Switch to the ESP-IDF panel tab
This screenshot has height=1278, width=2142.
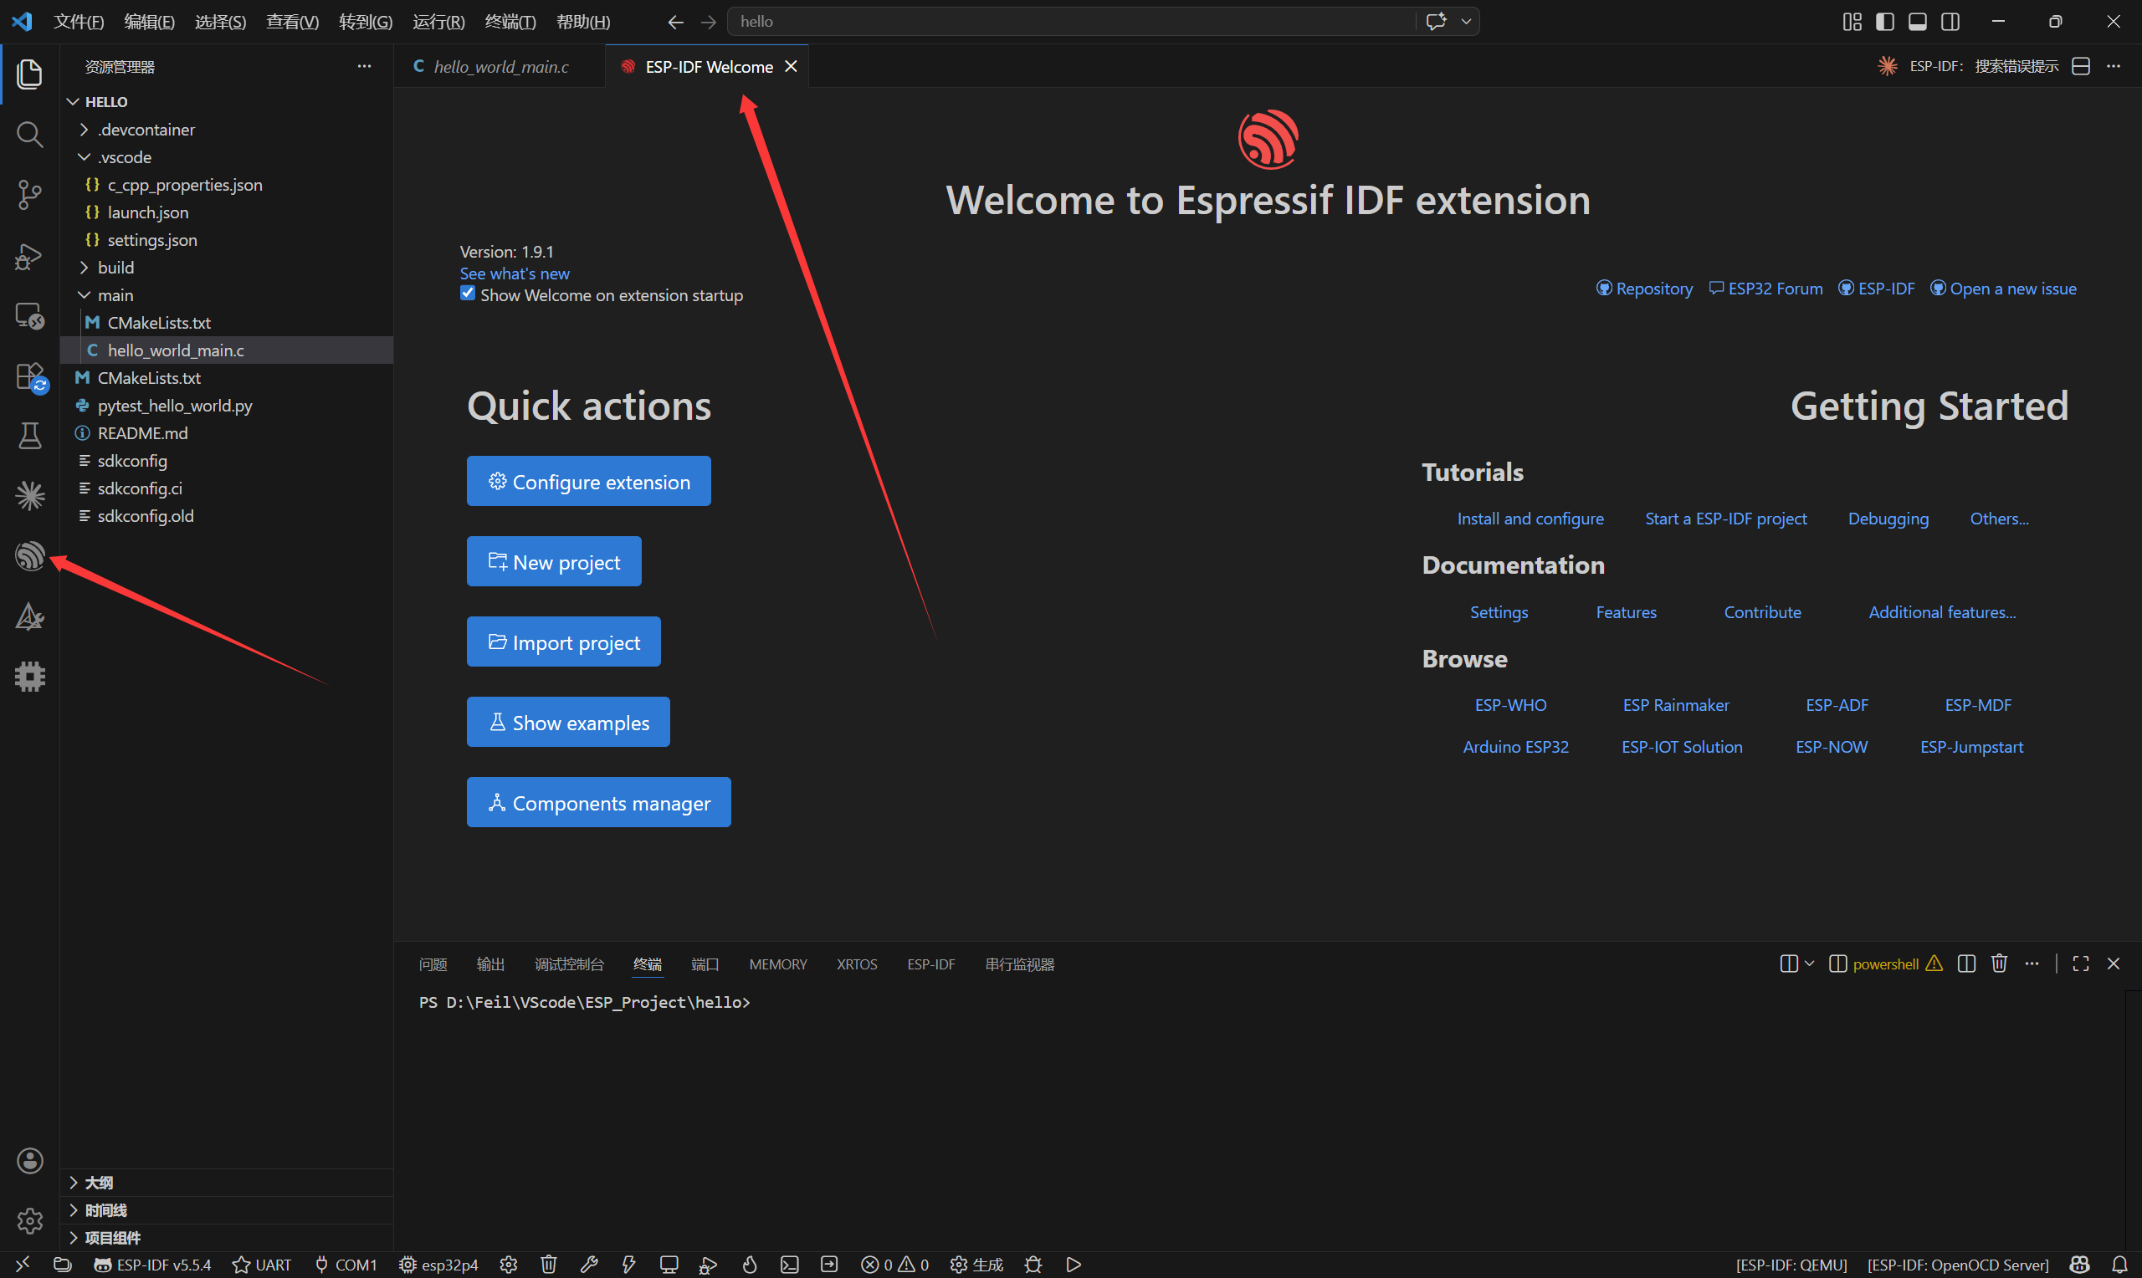pos(930,964)
